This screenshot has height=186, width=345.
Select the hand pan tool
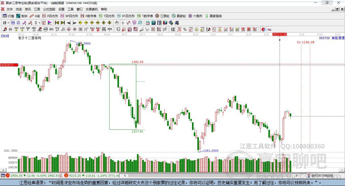(x=117, y=23)
